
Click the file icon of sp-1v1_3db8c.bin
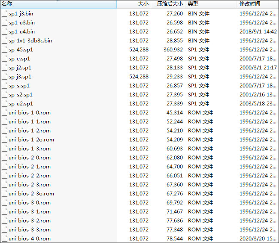click(4, 41)
